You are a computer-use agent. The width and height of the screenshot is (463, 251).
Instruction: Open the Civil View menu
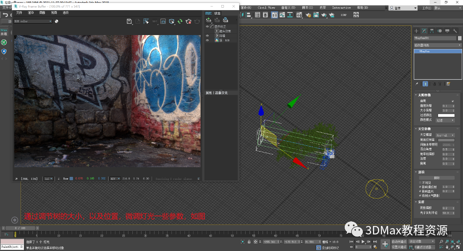click(x=266, y=8)
